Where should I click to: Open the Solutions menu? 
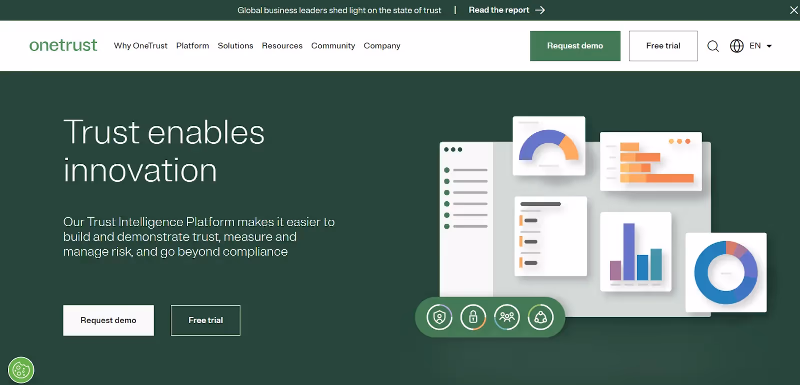coord(235,45)
